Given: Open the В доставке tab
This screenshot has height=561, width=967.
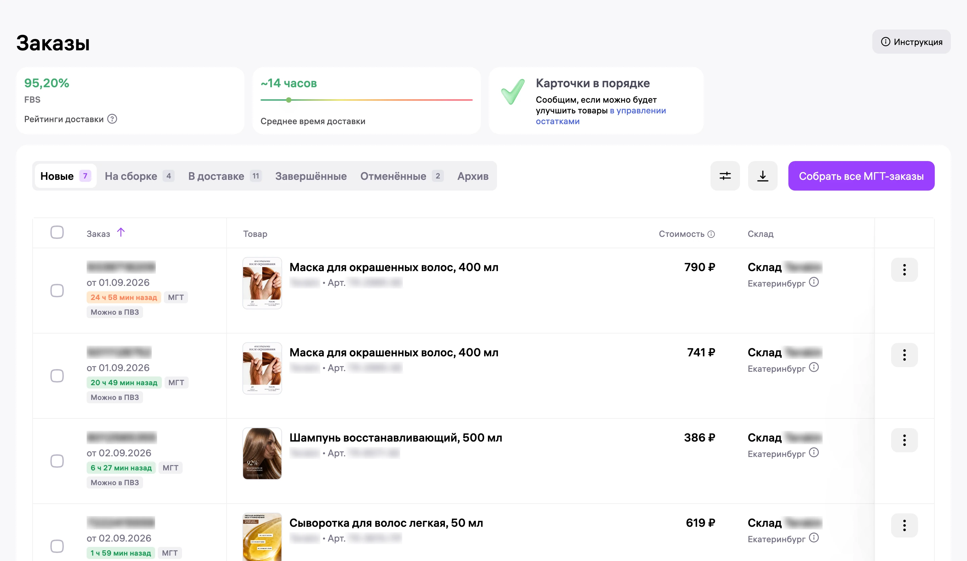Looking at the screenshot, I should 225,176.
